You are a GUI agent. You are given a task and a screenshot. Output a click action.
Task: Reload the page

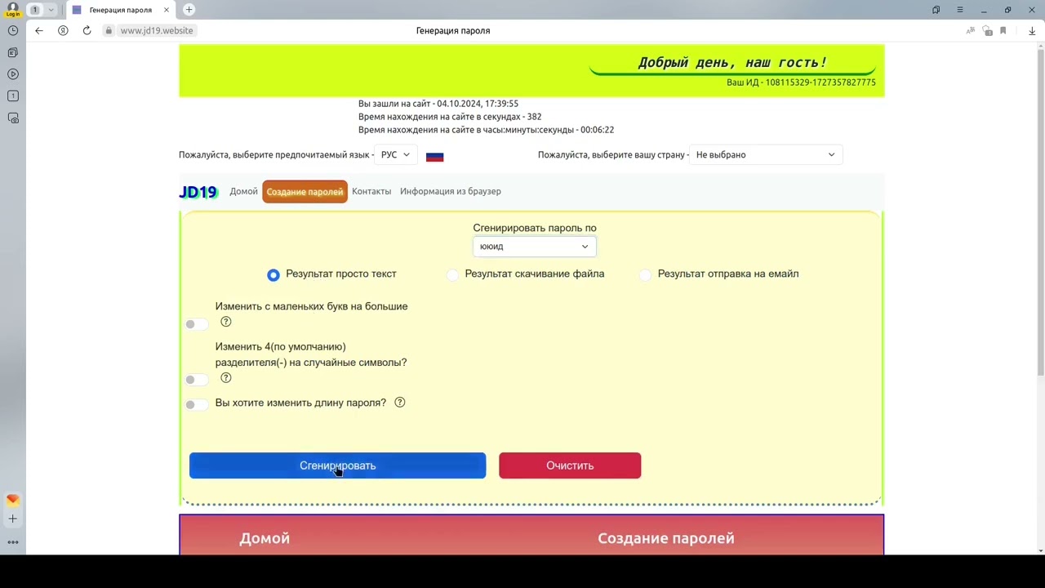tap(87, 30)
